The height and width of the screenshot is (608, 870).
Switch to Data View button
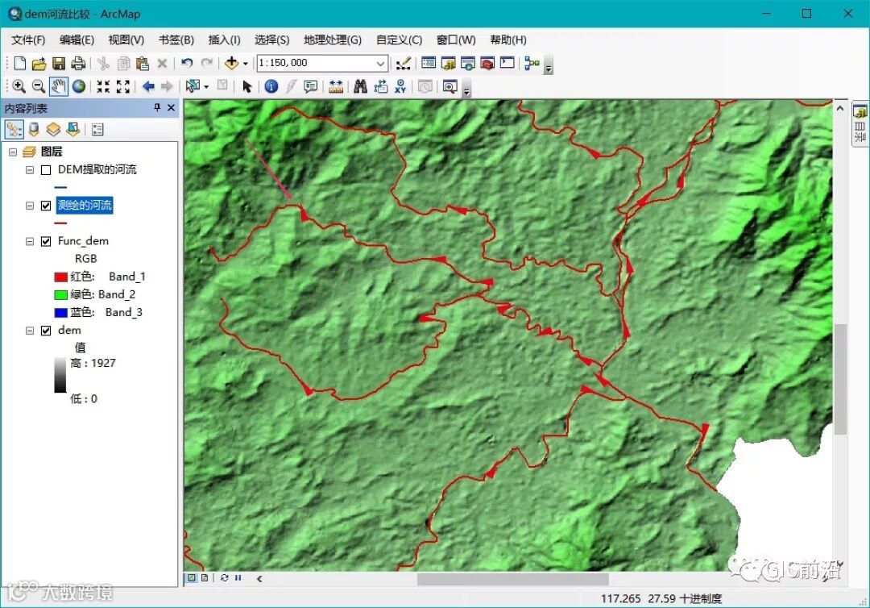pyautogui.click(x=192, y=578)
